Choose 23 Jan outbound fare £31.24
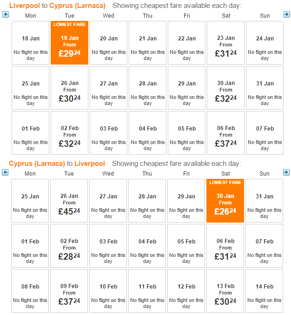 coord(225,43)
